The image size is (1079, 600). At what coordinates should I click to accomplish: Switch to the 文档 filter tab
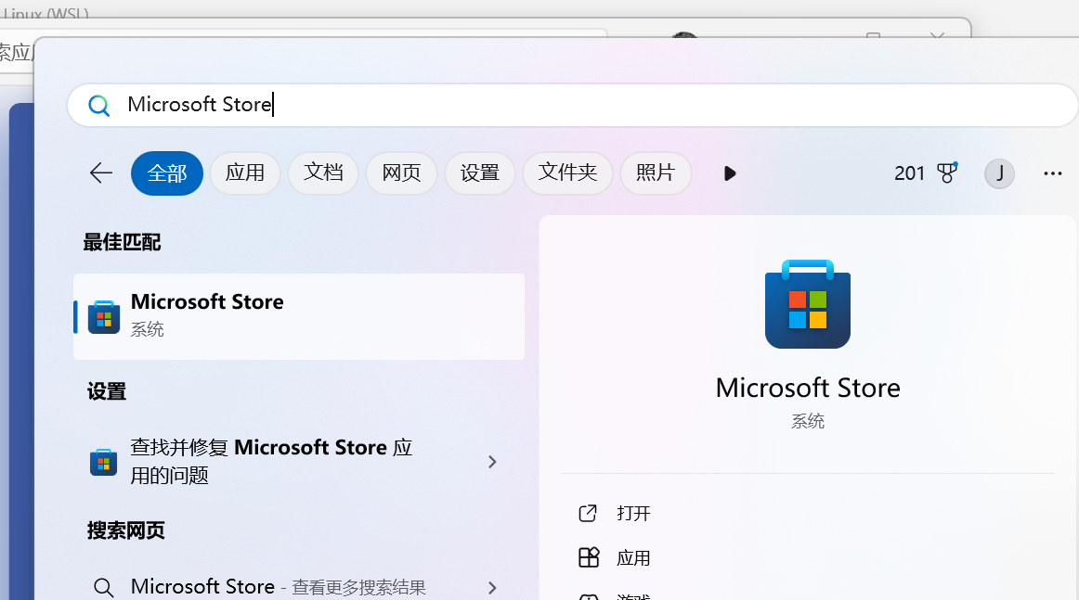click(x=323, y=172)
